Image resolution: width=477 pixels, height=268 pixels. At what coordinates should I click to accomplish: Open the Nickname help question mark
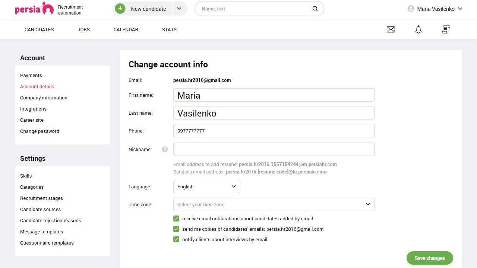[x=165, y=149]
